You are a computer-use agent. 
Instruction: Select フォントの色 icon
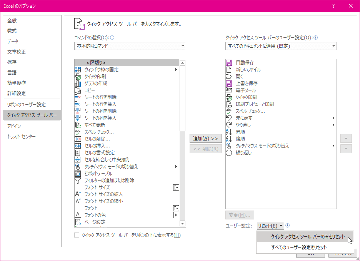[x=78, y=215]
